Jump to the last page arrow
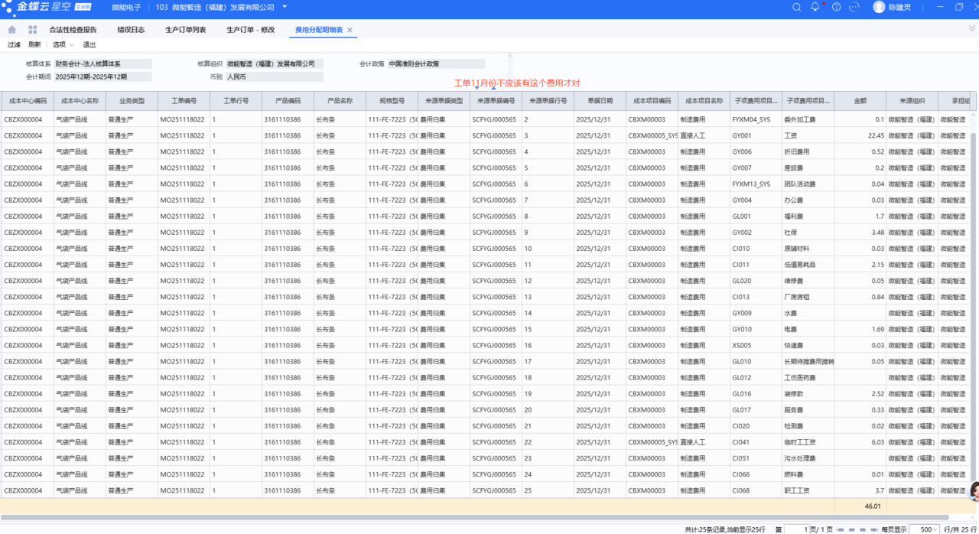 click(873, 529)
